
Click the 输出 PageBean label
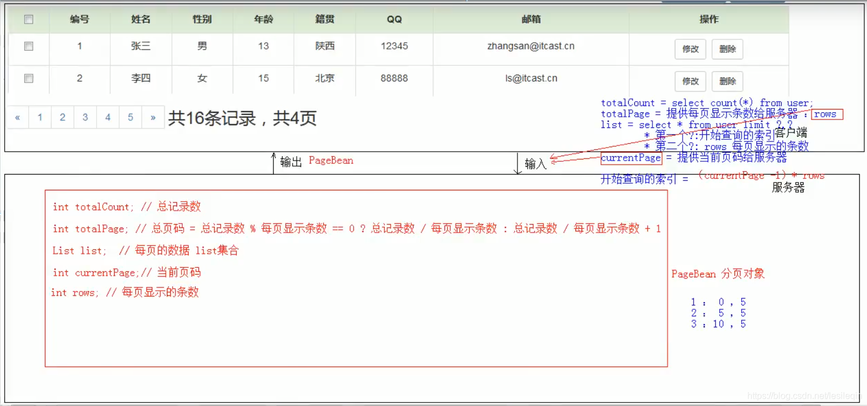point(317,161)
